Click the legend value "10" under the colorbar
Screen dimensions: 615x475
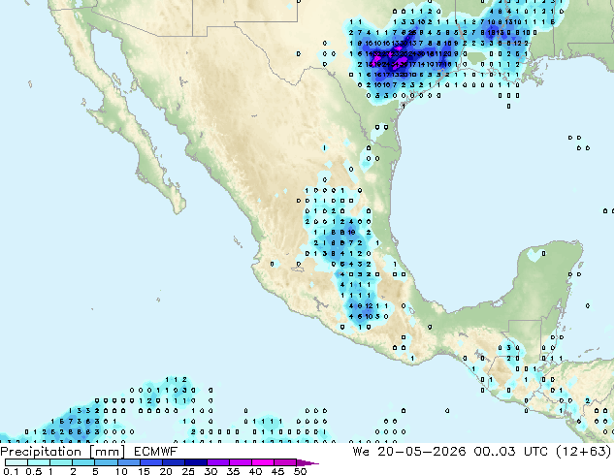(121, 471)
